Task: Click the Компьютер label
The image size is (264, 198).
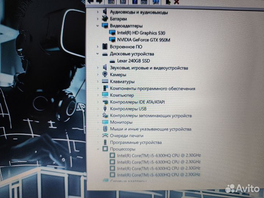Action: [122, 95]
